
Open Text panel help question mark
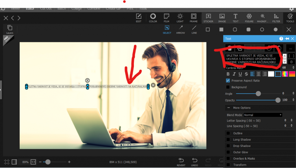281,39
